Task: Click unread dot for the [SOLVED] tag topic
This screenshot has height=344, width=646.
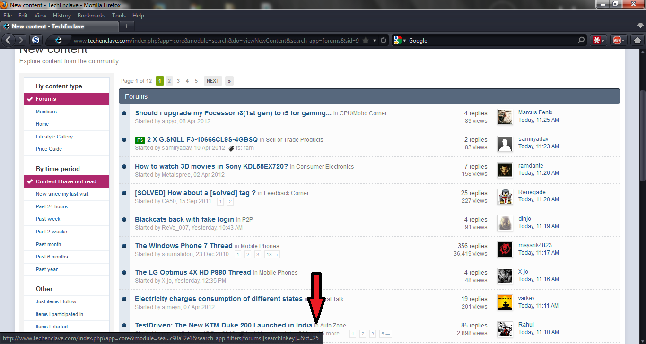Action: 124,193
